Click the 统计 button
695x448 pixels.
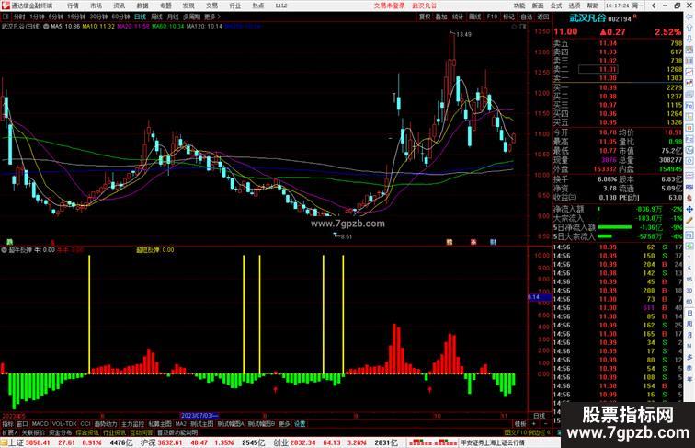pyautogui.click(x=458, y=17)
